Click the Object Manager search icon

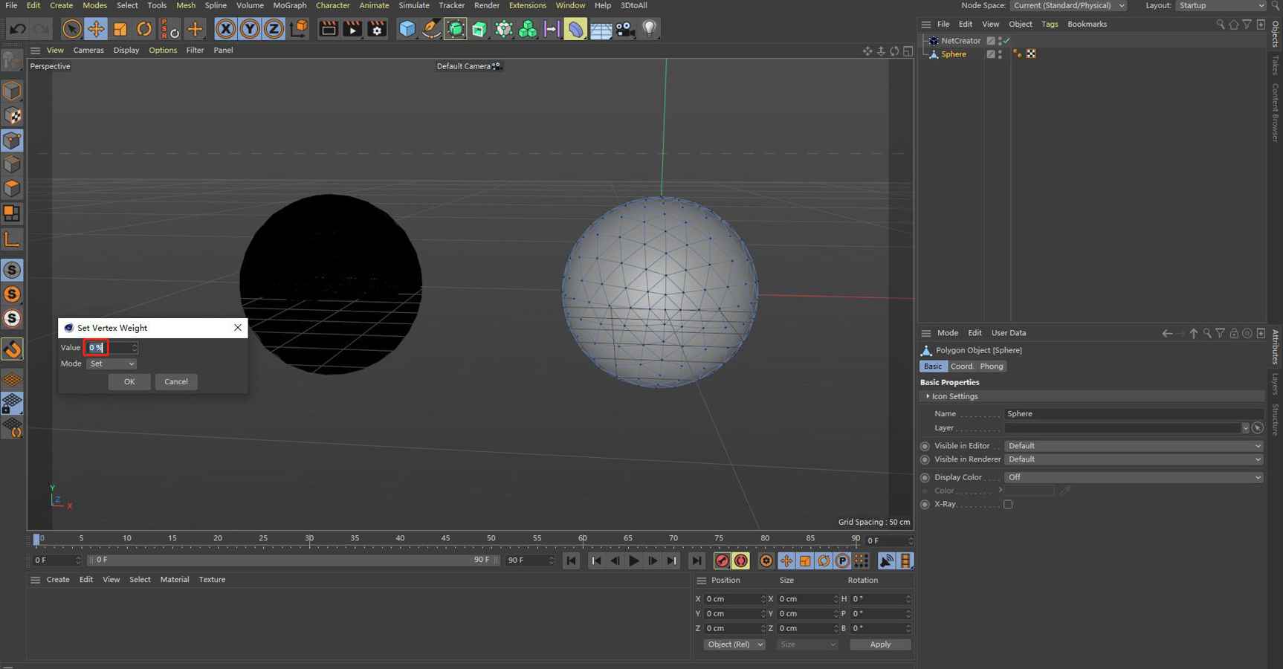point(1220,25)
